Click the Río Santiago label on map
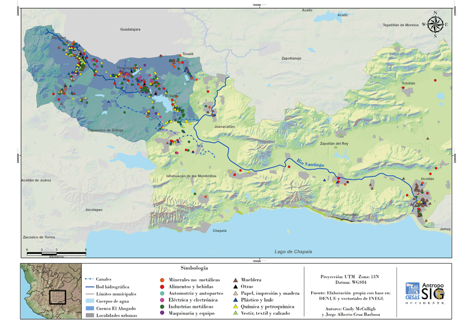Viewport: 465px width, 334px height. pyautogui.click(x=311, y=163)
